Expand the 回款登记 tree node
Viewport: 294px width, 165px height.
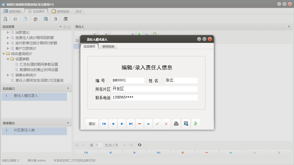pyautogui.click(x=8, y=32)
